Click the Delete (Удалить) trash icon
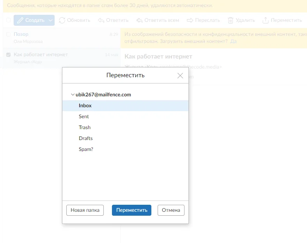Viewport: 307px width, 243px height. (x=231, y=20)
